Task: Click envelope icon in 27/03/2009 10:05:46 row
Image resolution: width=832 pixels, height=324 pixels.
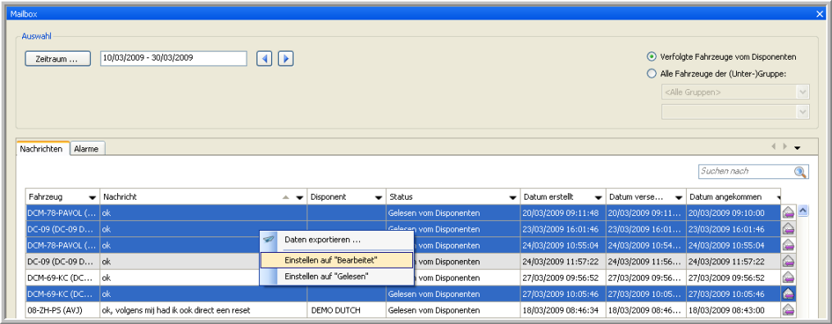Action: coord(788,294)
